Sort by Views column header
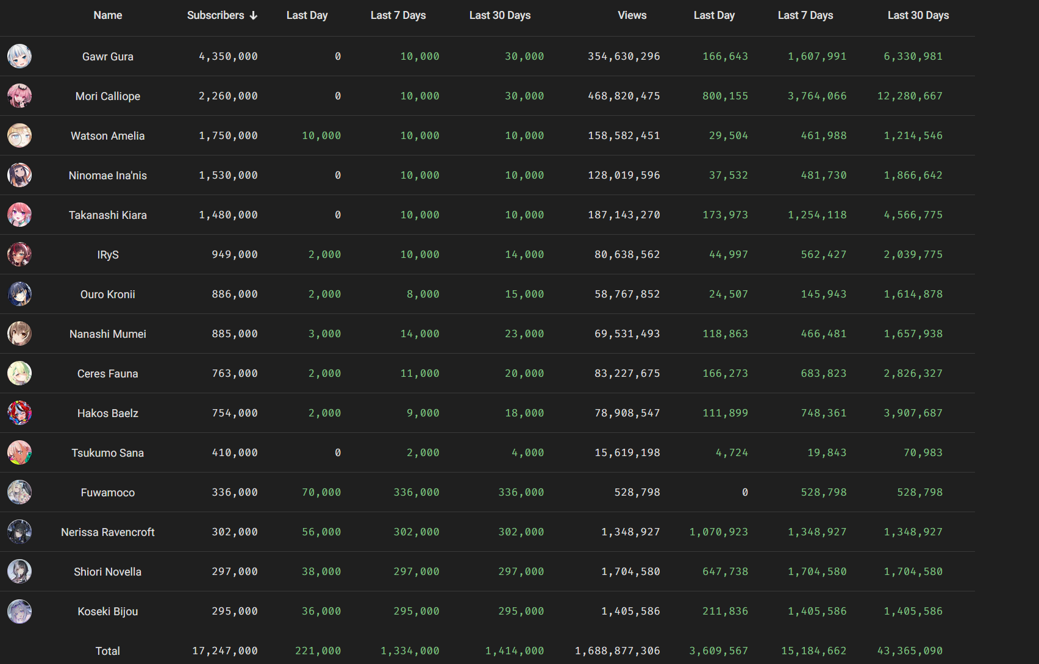Screen dimensions: 1039x664 [632, 15]
